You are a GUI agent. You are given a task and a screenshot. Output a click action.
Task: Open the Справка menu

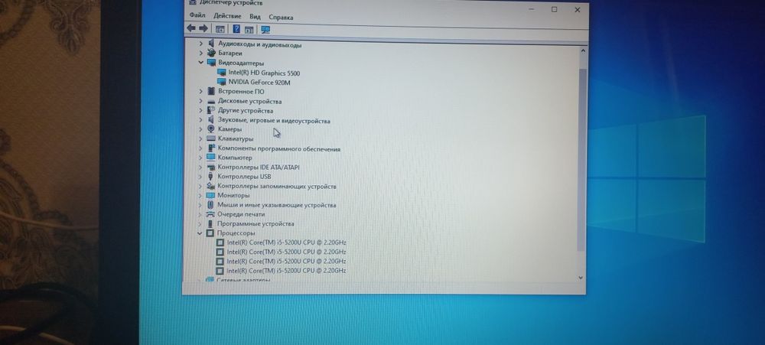click(x=281, y=17)
